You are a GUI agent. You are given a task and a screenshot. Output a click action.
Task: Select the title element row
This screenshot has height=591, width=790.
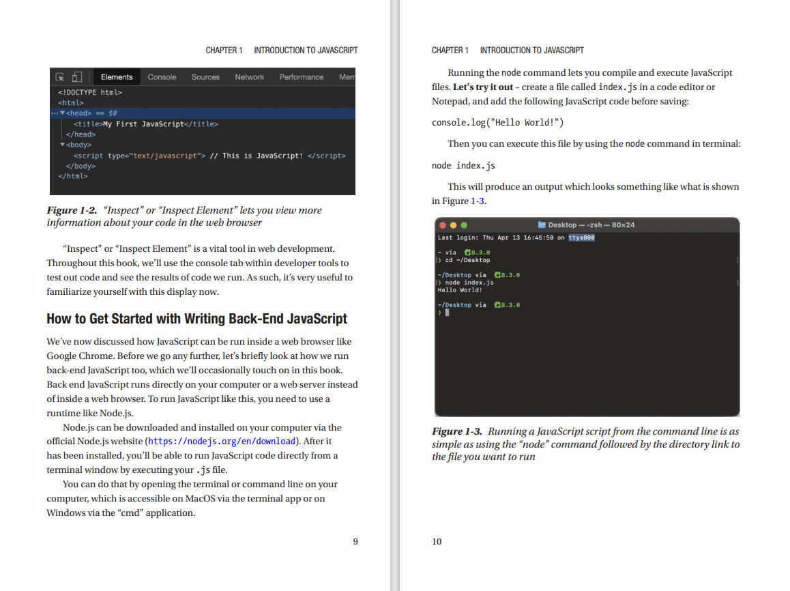[x=145, y=124]
